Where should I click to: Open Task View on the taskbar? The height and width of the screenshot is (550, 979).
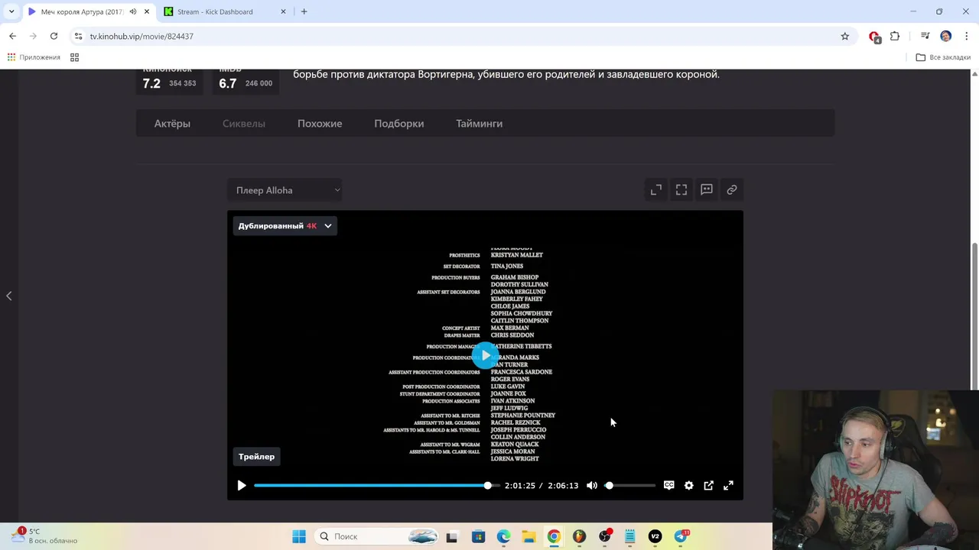[452, 536]
